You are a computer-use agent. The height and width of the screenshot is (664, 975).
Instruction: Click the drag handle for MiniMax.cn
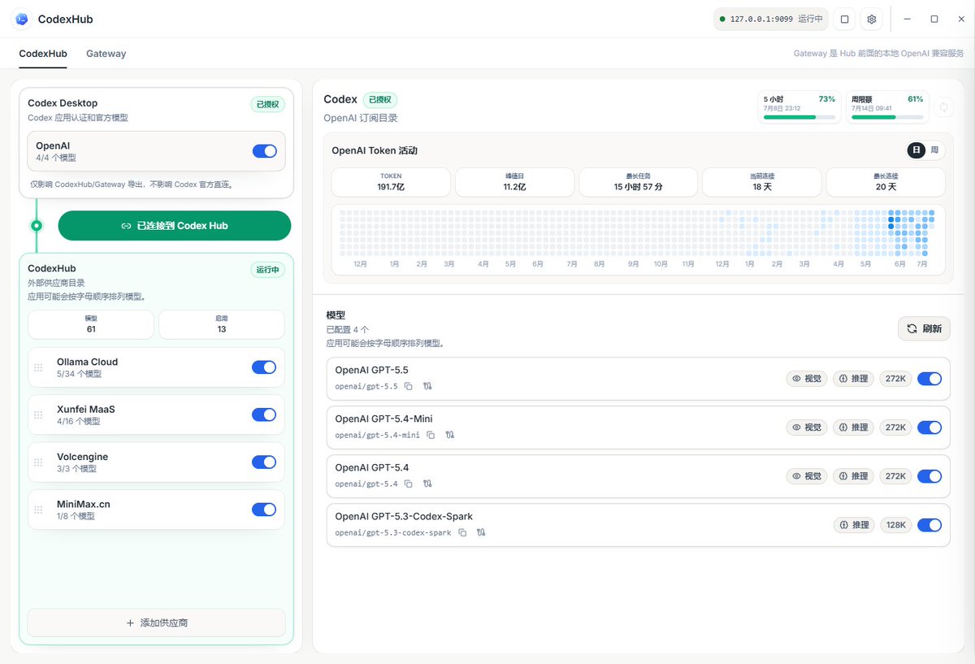point(38,510)
